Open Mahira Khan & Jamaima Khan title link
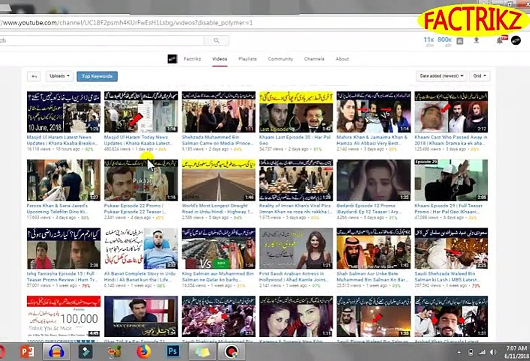Viewport: 530px width, 361px height. click(372, 140)
